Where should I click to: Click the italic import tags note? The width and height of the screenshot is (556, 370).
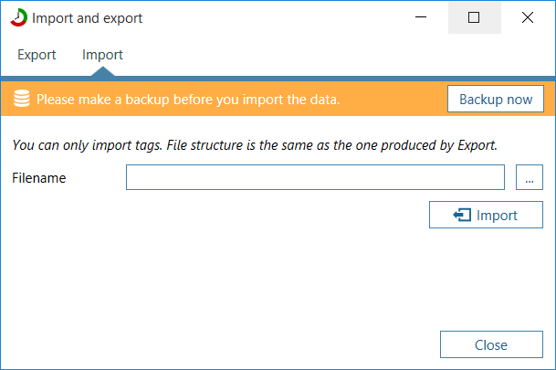pyautogui.click(x=255, y=145)
